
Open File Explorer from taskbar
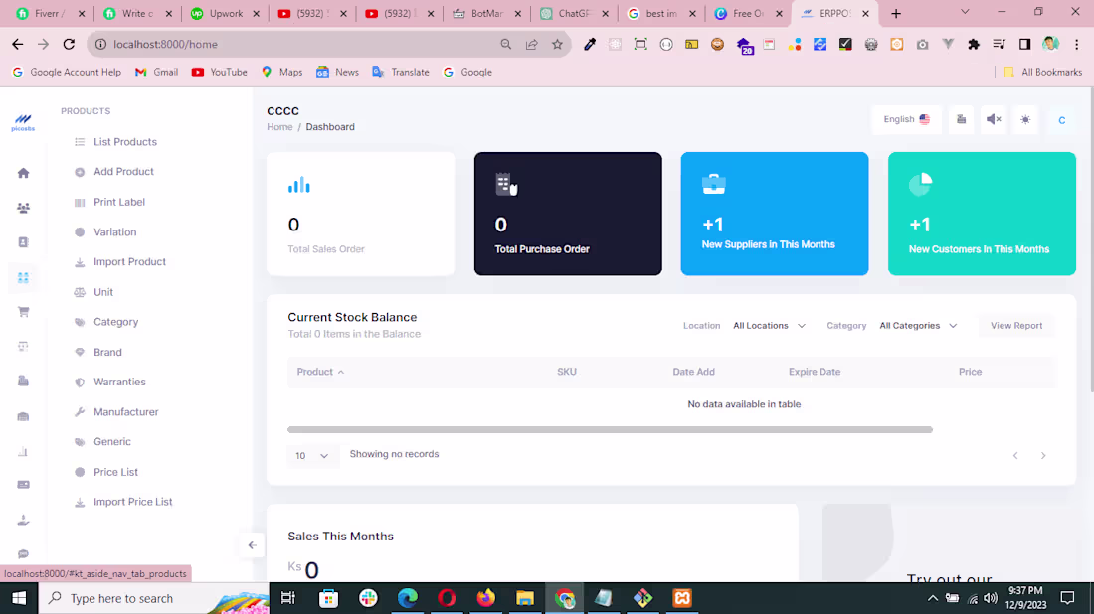click(525, 598)
